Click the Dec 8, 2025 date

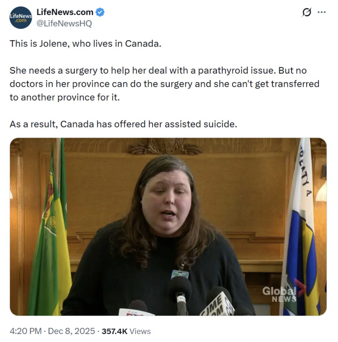(x=71, y=331)
